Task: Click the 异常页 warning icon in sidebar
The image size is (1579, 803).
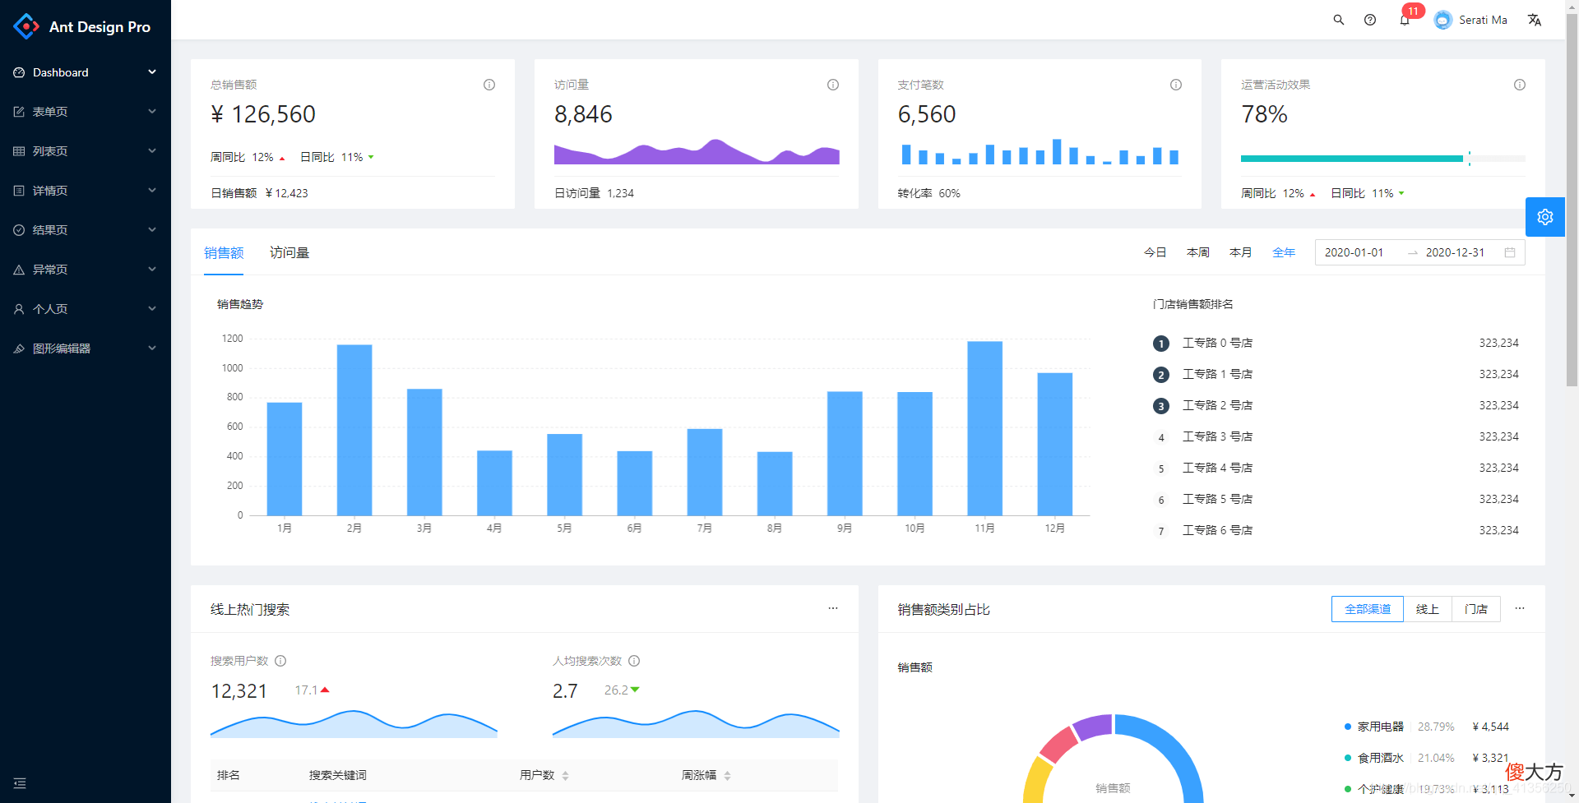Action: 19,270
